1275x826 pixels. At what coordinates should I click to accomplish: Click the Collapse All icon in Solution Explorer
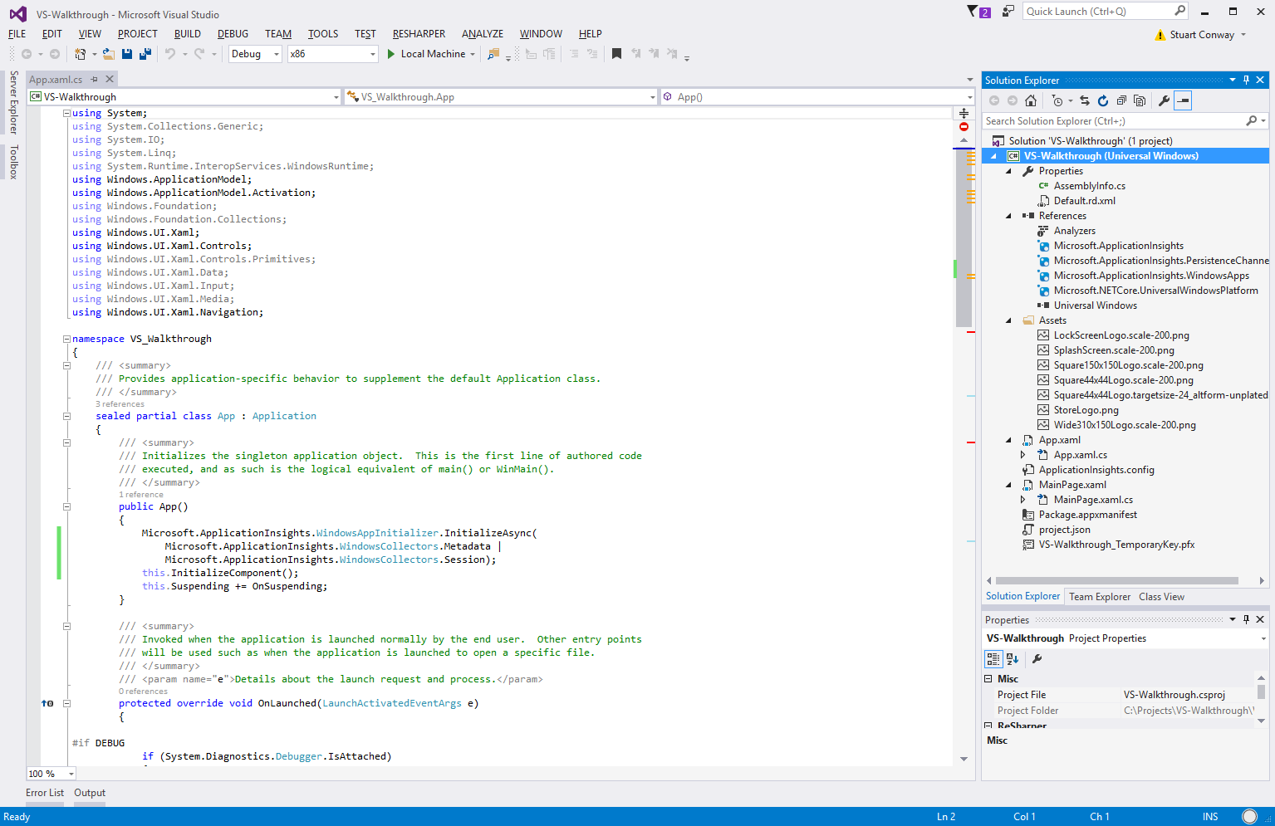1121,100
